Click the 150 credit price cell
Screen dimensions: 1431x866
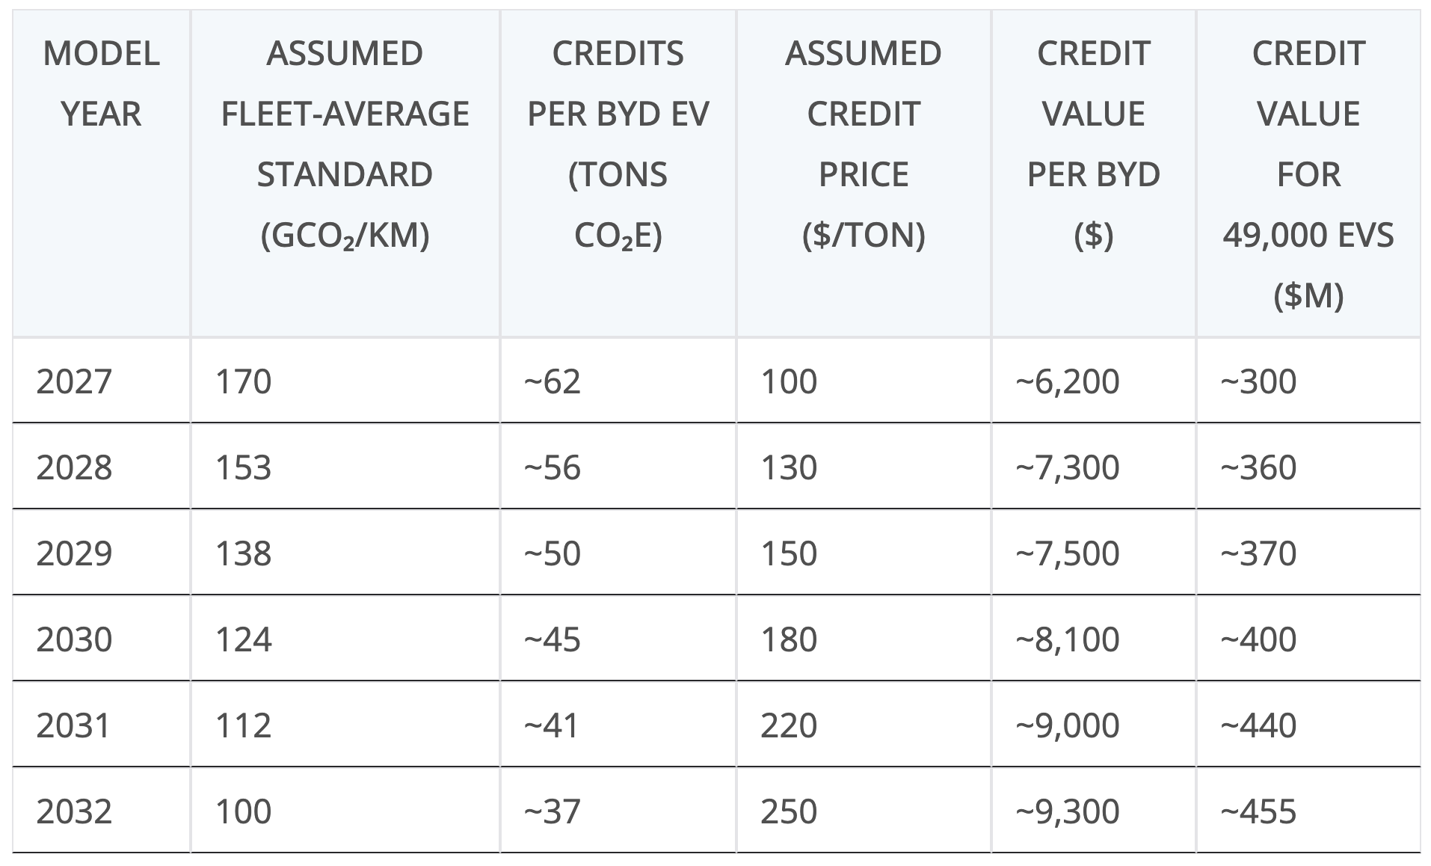click(x=789, y=553)
